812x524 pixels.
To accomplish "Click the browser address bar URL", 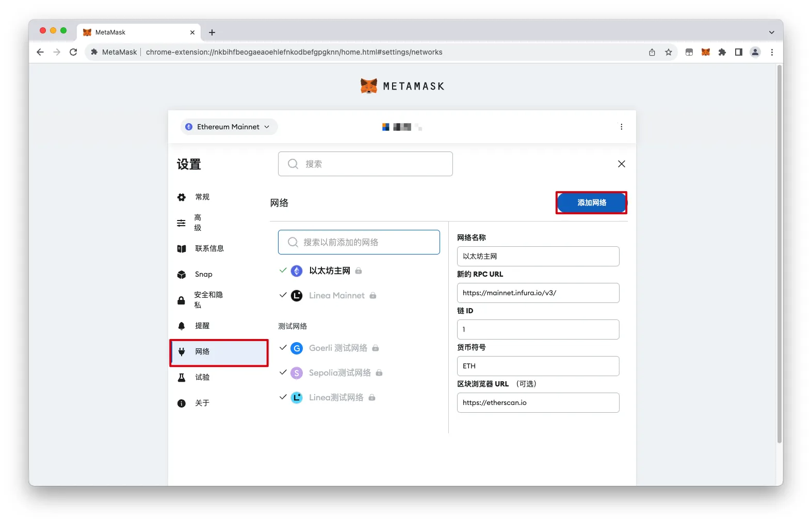I will (294, 52).
